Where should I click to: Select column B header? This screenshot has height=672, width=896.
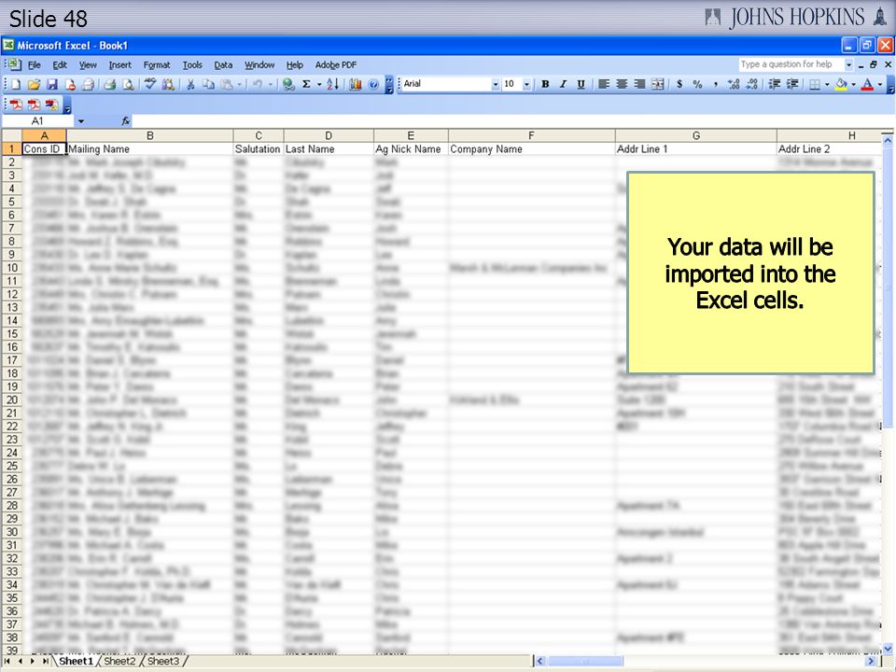(x=149, y=135)
